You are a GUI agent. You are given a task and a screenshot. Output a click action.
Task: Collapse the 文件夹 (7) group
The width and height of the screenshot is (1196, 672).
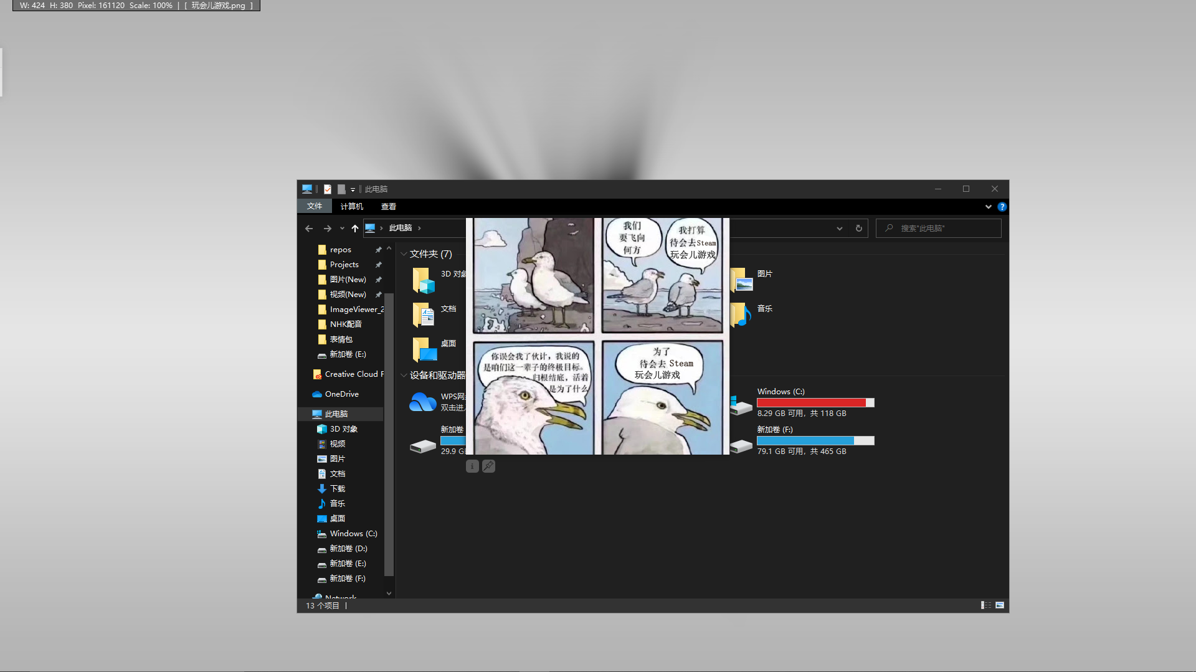tap(404, 254)
